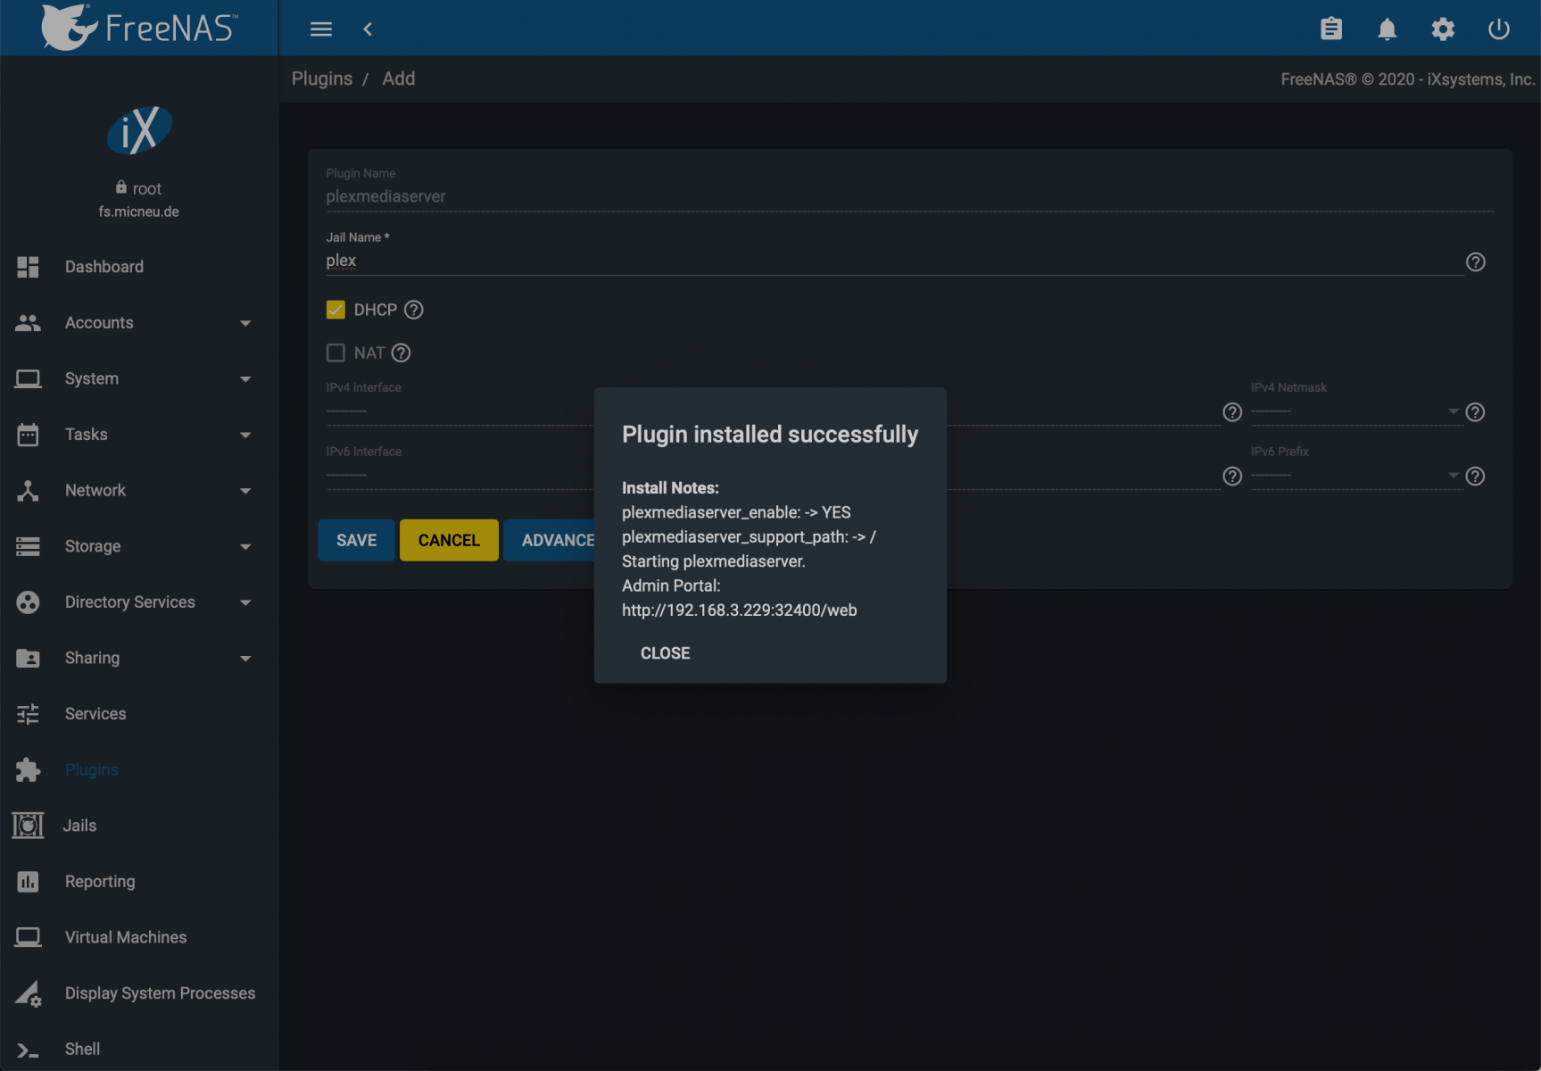Screen dimensions: 1541x1071
Task: Show help tooltip for NAT
Action: pyautogui.click(x=402, y=353)
